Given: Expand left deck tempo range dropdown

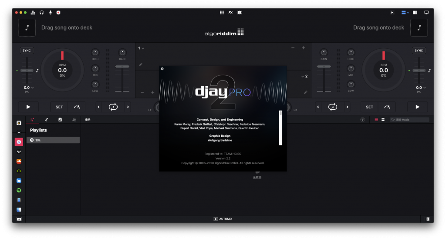Looking at the screenshot, I should 29,88.
